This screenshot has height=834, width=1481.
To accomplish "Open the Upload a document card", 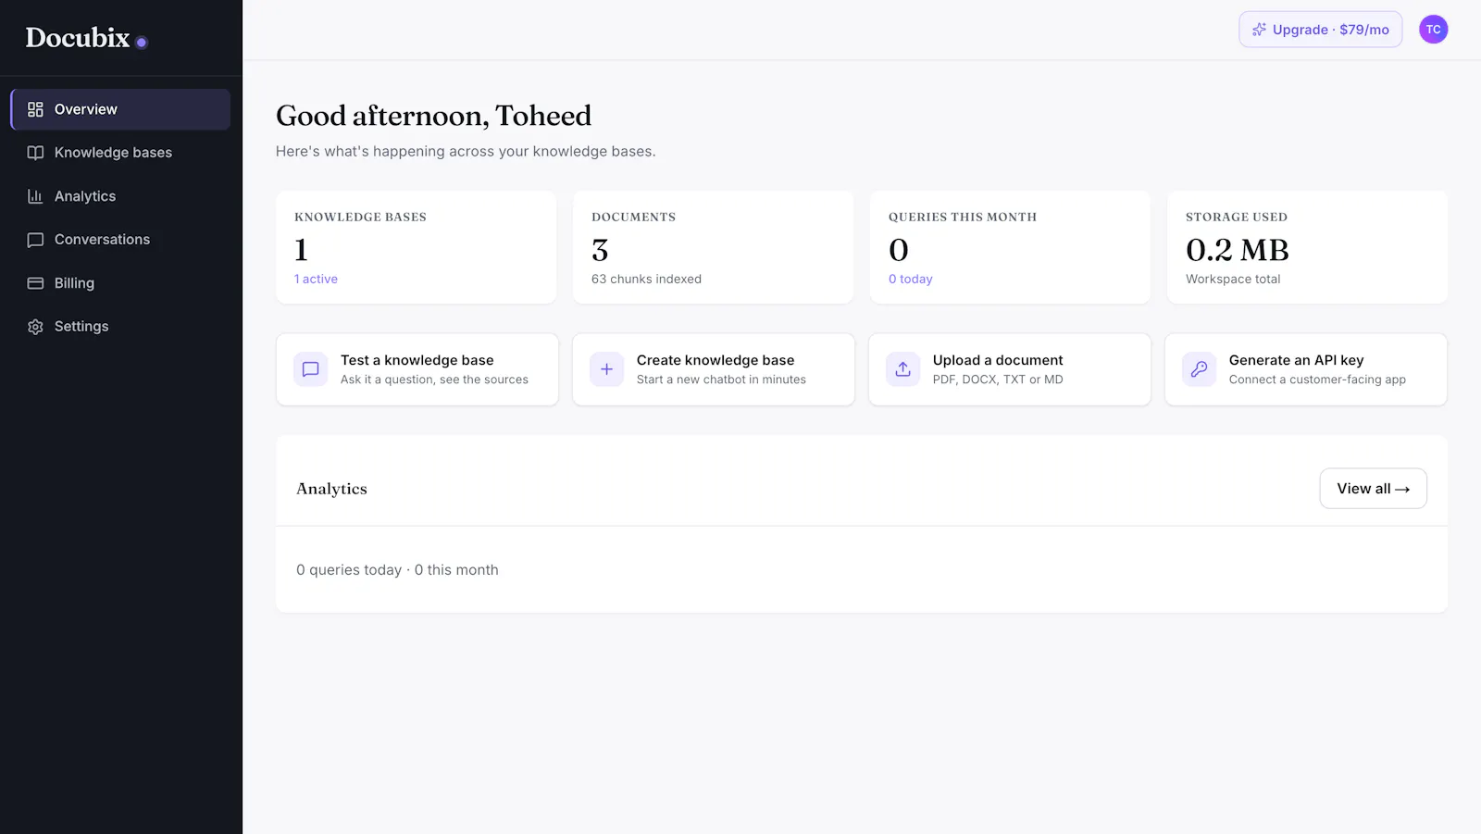I will (x=1009, y=369).
